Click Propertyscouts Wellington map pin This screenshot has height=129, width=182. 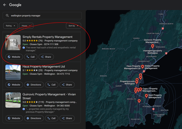tap(137, 82)
